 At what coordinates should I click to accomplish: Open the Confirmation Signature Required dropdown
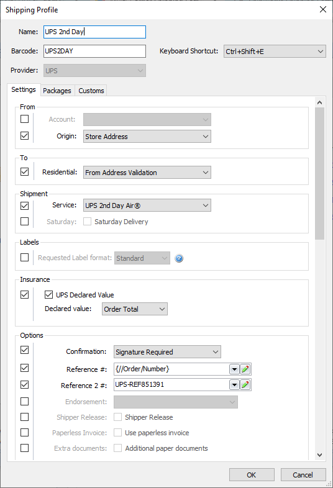click(x=167, y=352)
